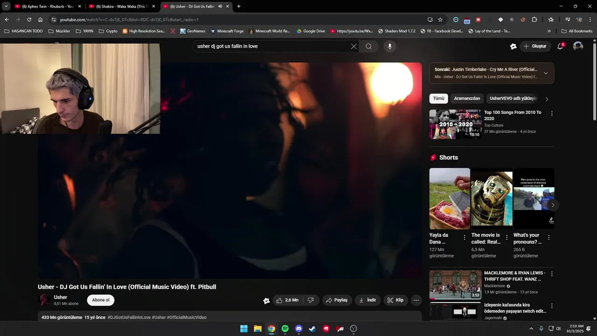Open Chrome extensions puzzle icon
Image resolution: width=597 pixels, height=336 pixels.
535,20
